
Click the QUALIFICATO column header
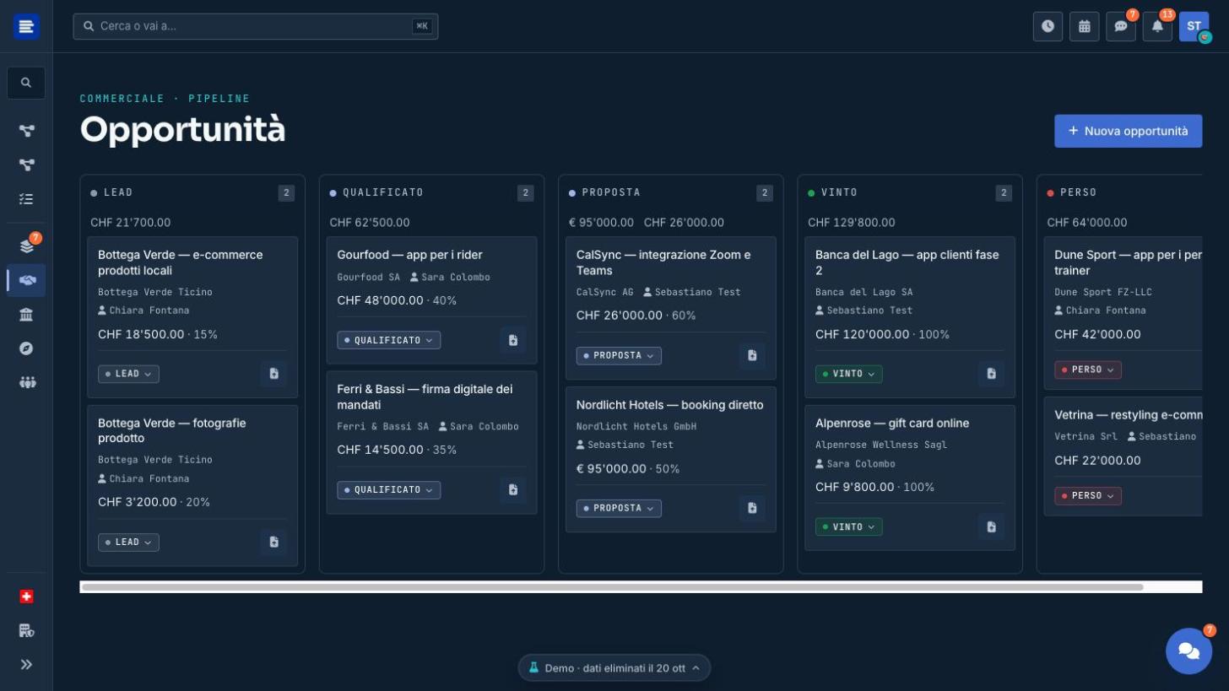[383, 192]
